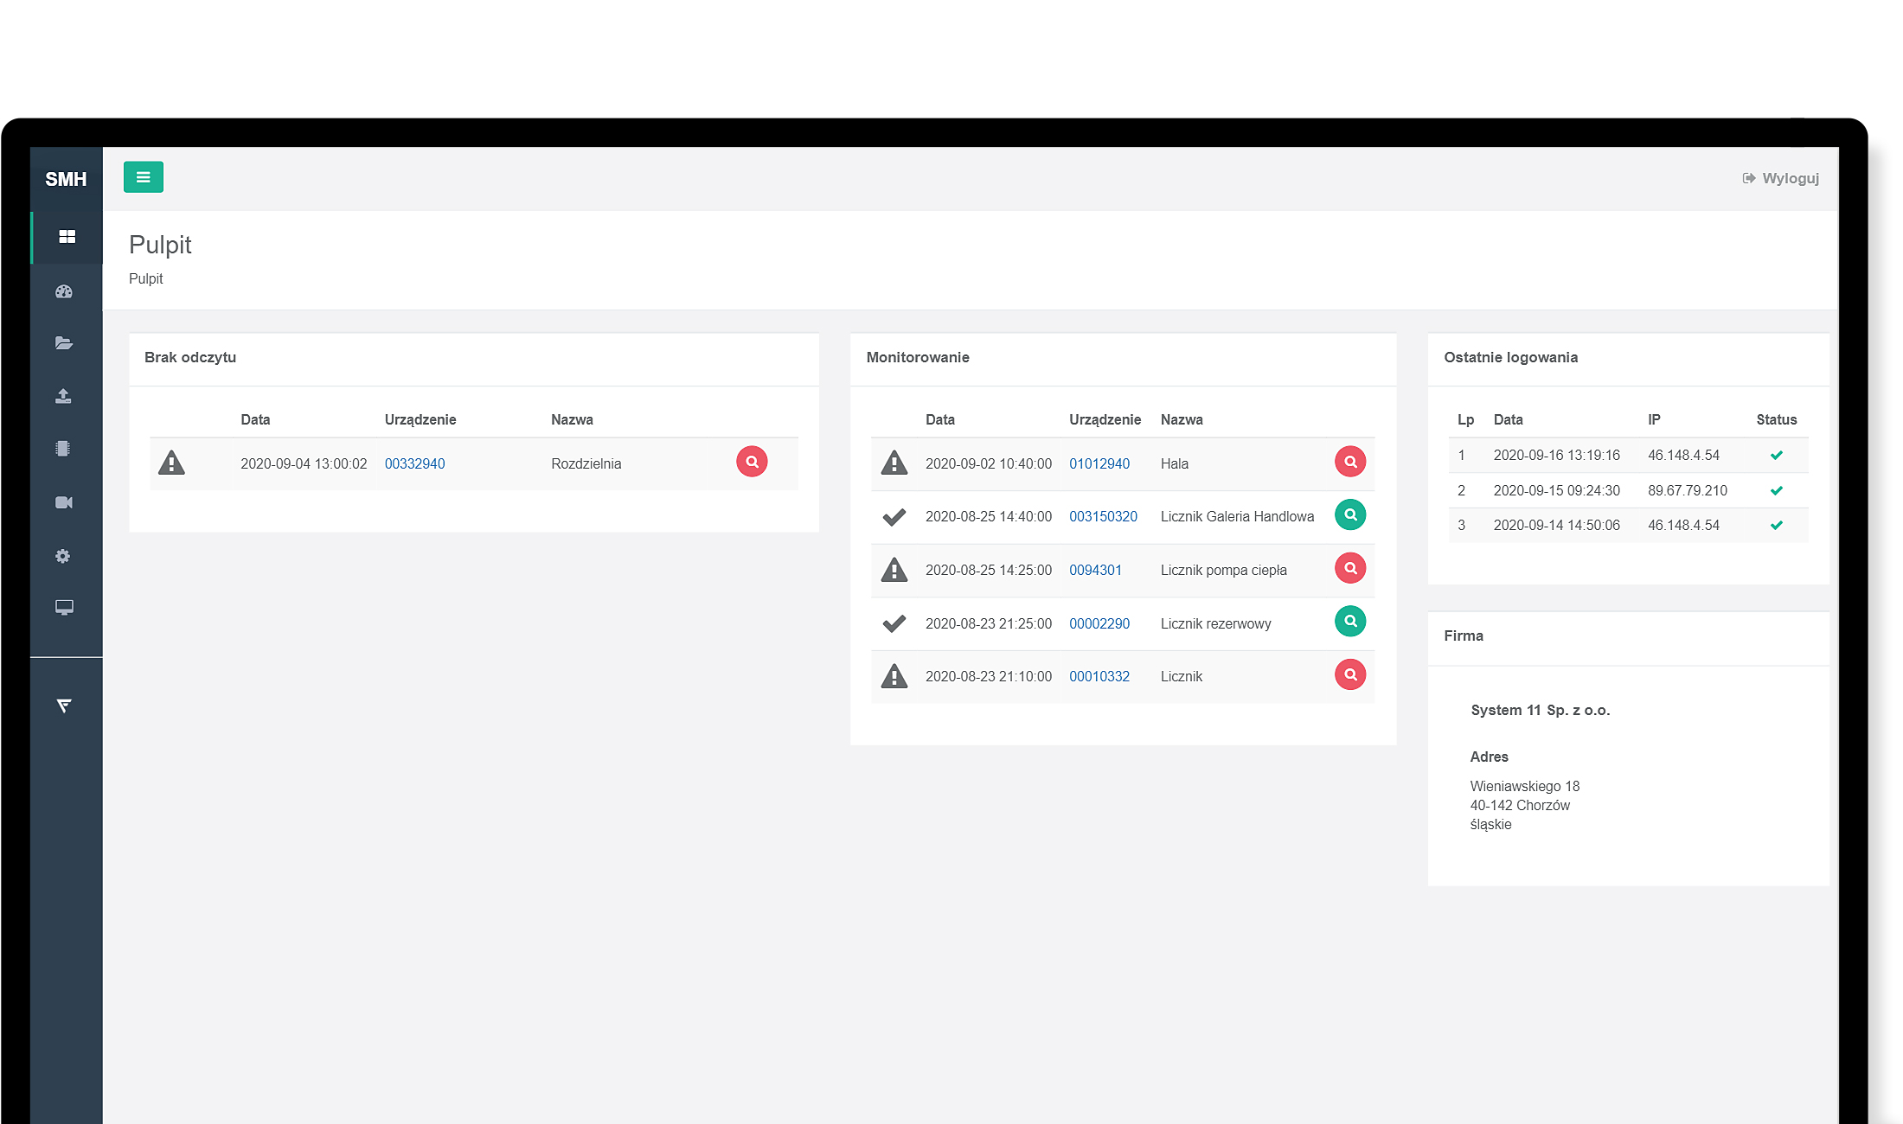Click green magnifier for Licznik Galeria Handlowa
Viewport: 1903px width, 1124px height.
(1349, 514)
